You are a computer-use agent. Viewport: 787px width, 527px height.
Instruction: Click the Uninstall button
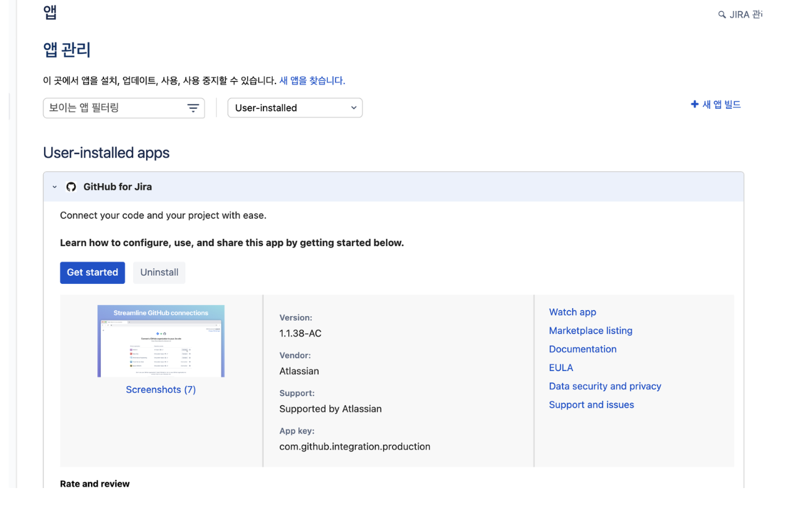(x=159, y=273)
